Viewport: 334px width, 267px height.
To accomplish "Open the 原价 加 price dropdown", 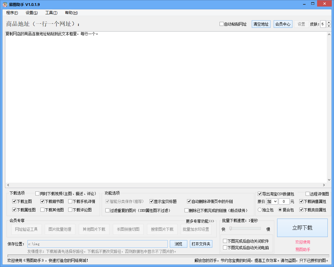I will click(x=272, y=201).
